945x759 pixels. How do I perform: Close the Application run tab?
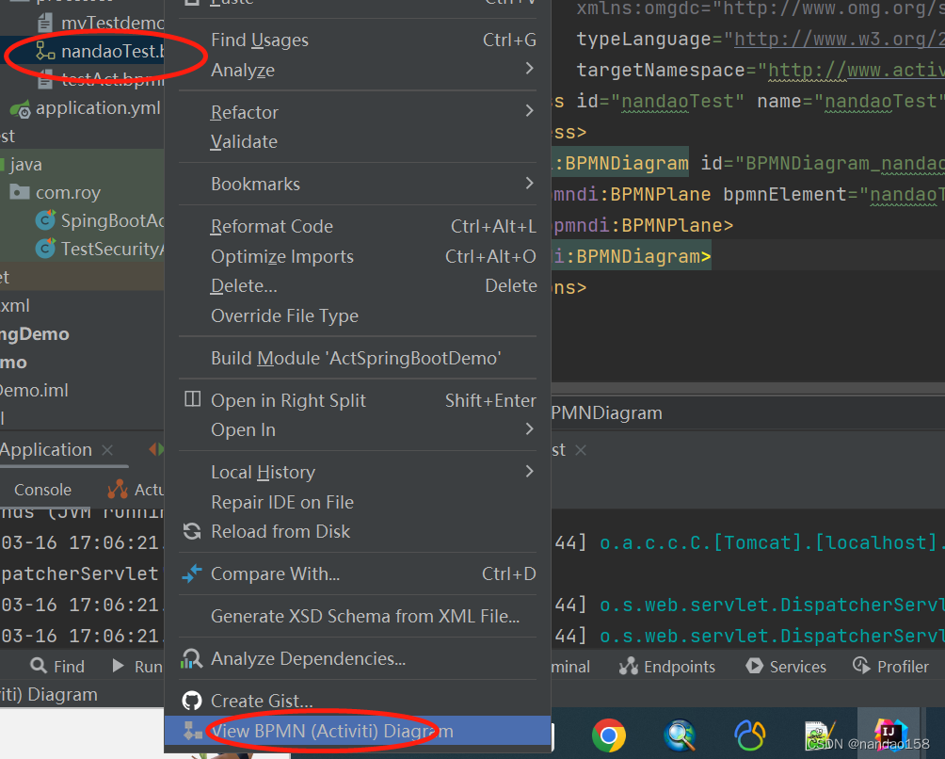(107, 450)
